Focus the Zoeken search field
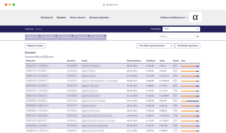Viewport: 226px width, 133px height. coord(176,36)
